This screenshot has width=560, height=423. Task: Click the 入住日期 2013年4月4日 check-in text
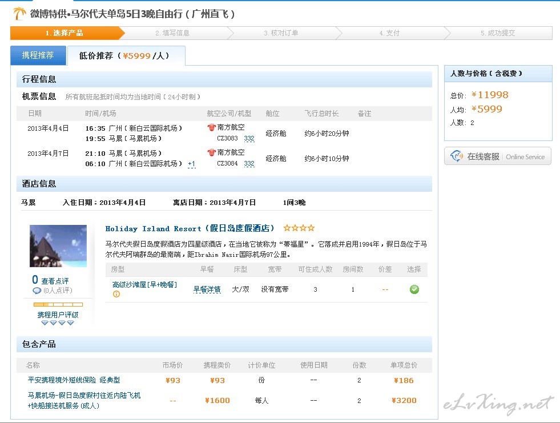104,203
